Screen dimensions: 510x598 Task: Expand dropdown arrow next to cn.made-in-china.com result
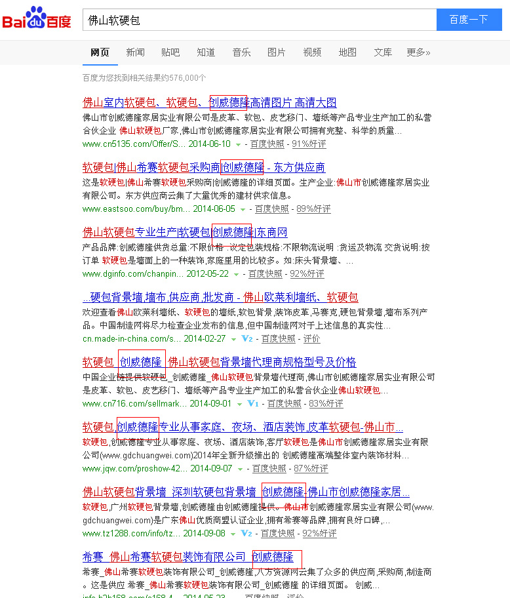[233, 339]
